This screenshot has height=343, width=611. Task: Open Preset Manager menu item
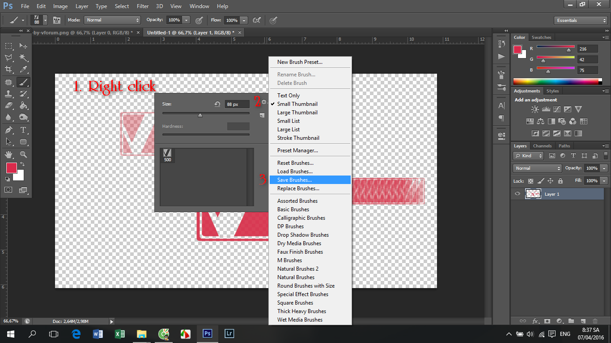310,150
